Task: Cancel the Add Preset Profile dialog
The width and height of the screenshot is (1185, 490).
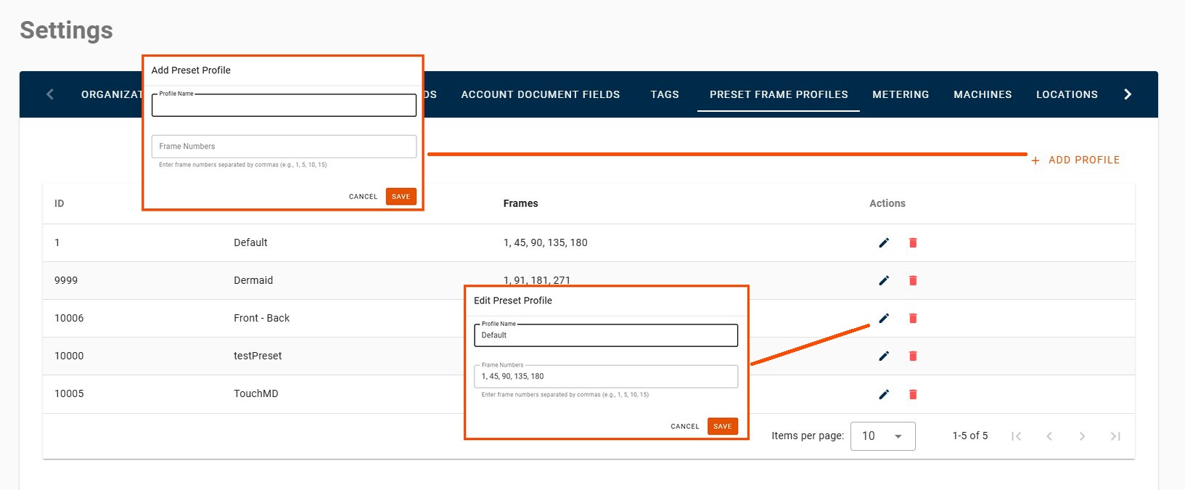Action: pyautogui.click(x=363, y=197)
